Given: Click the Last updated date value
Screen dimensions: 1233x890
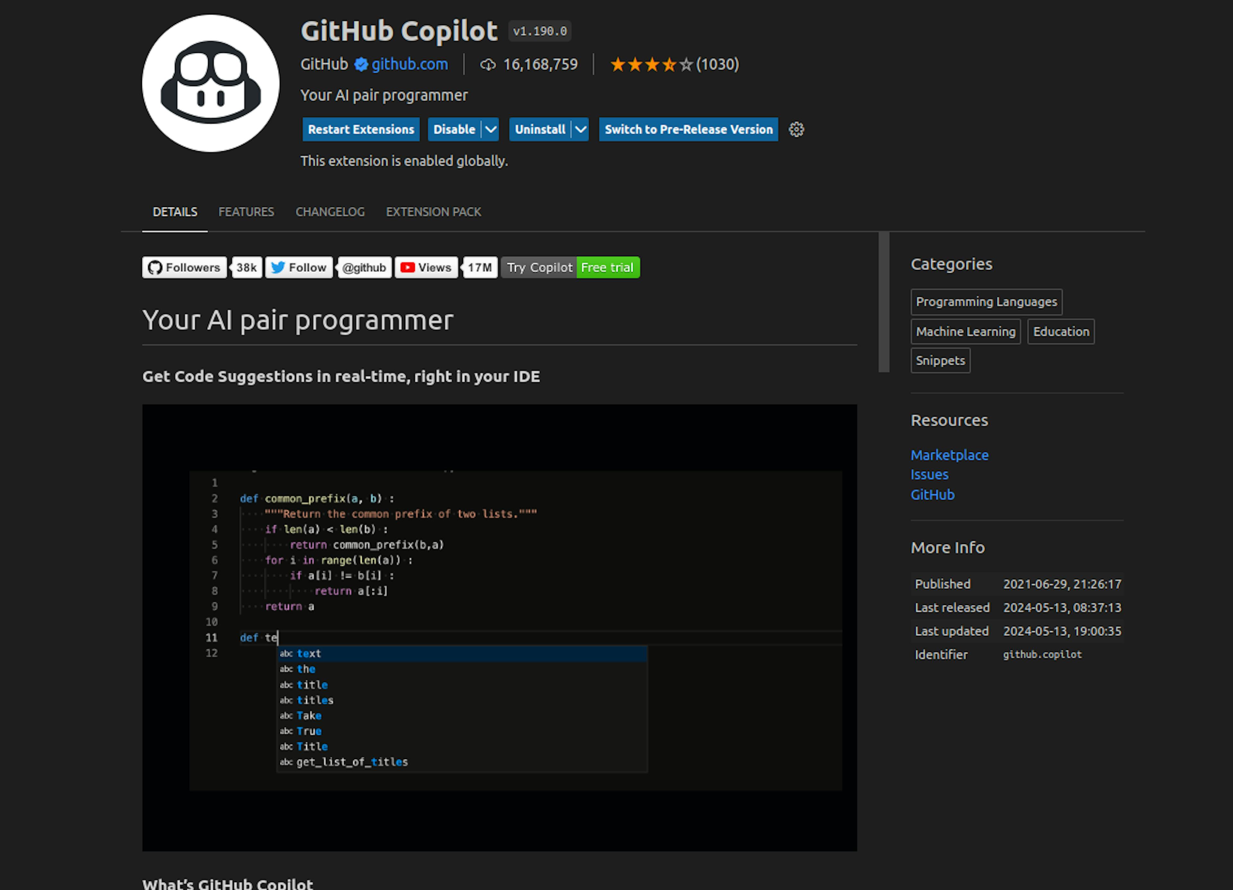Looking at the screenshot, I should click(1062, 631).
